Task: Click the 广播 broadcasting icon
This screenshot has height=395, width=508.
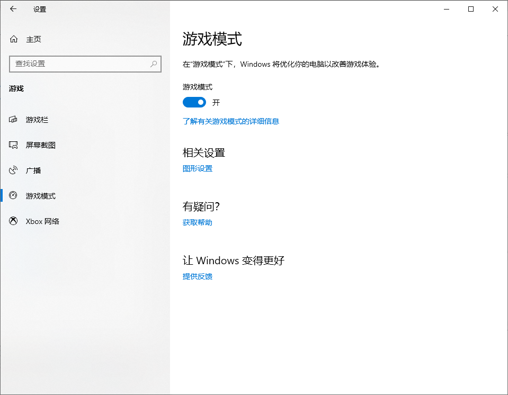Action: 13,170
